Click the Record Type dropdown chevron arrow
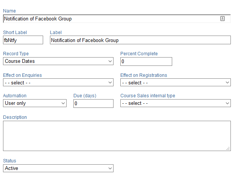 (110, 61)
